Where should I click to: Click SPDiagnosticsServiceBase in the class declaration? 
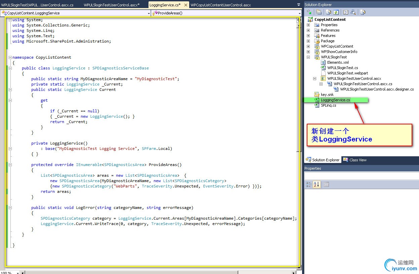pos(121,68)
